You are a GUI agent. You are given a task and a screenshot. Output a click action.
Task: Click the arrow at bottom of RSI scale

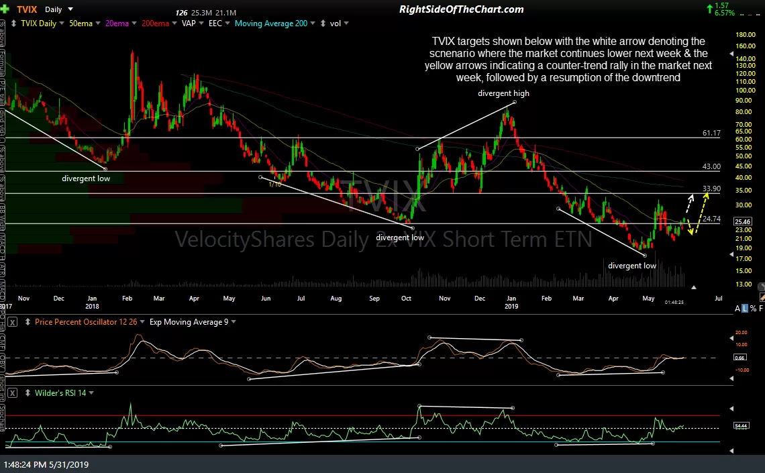[731, 451]
